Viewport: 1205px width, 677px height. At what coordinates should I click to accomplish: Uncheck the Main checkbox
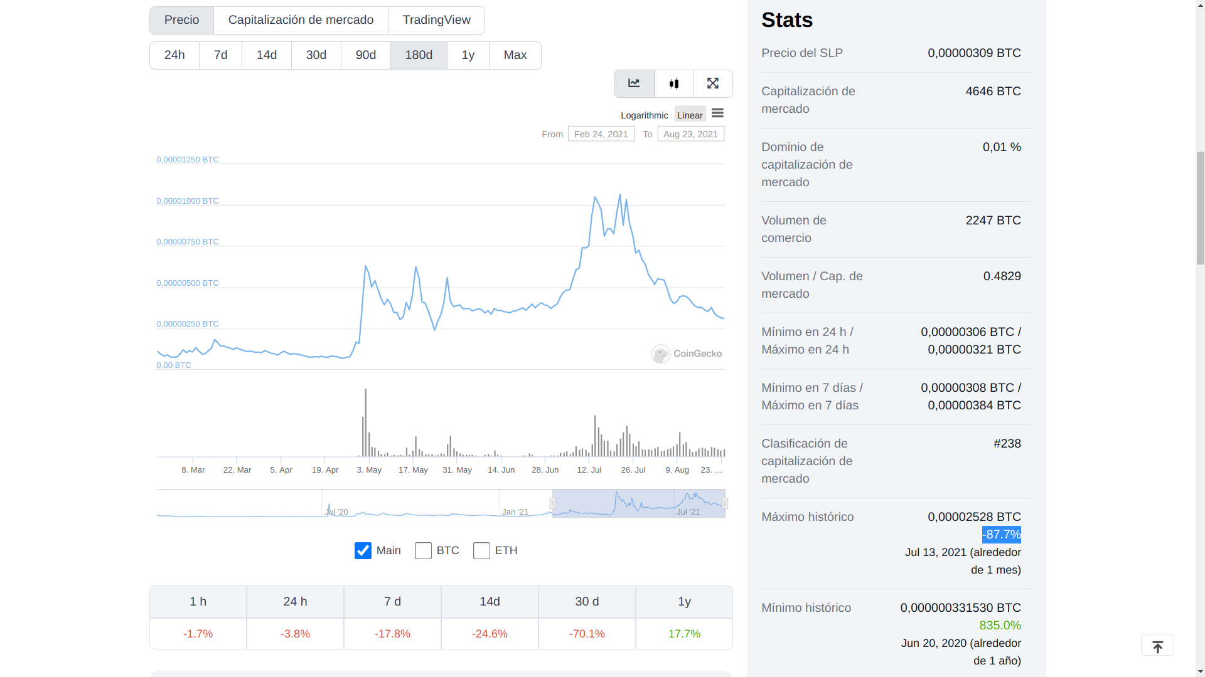point(363,551)
